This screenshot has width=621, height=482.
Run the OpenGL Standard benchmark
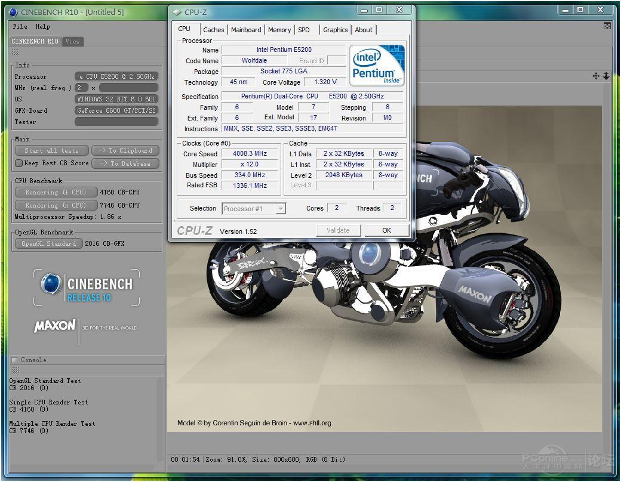coord(49,243)
